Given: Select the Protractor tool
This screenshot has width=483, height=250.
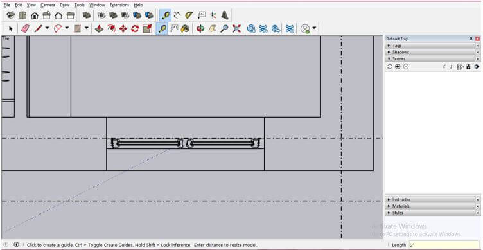Looking at the screenshot, I should point(189,15).
